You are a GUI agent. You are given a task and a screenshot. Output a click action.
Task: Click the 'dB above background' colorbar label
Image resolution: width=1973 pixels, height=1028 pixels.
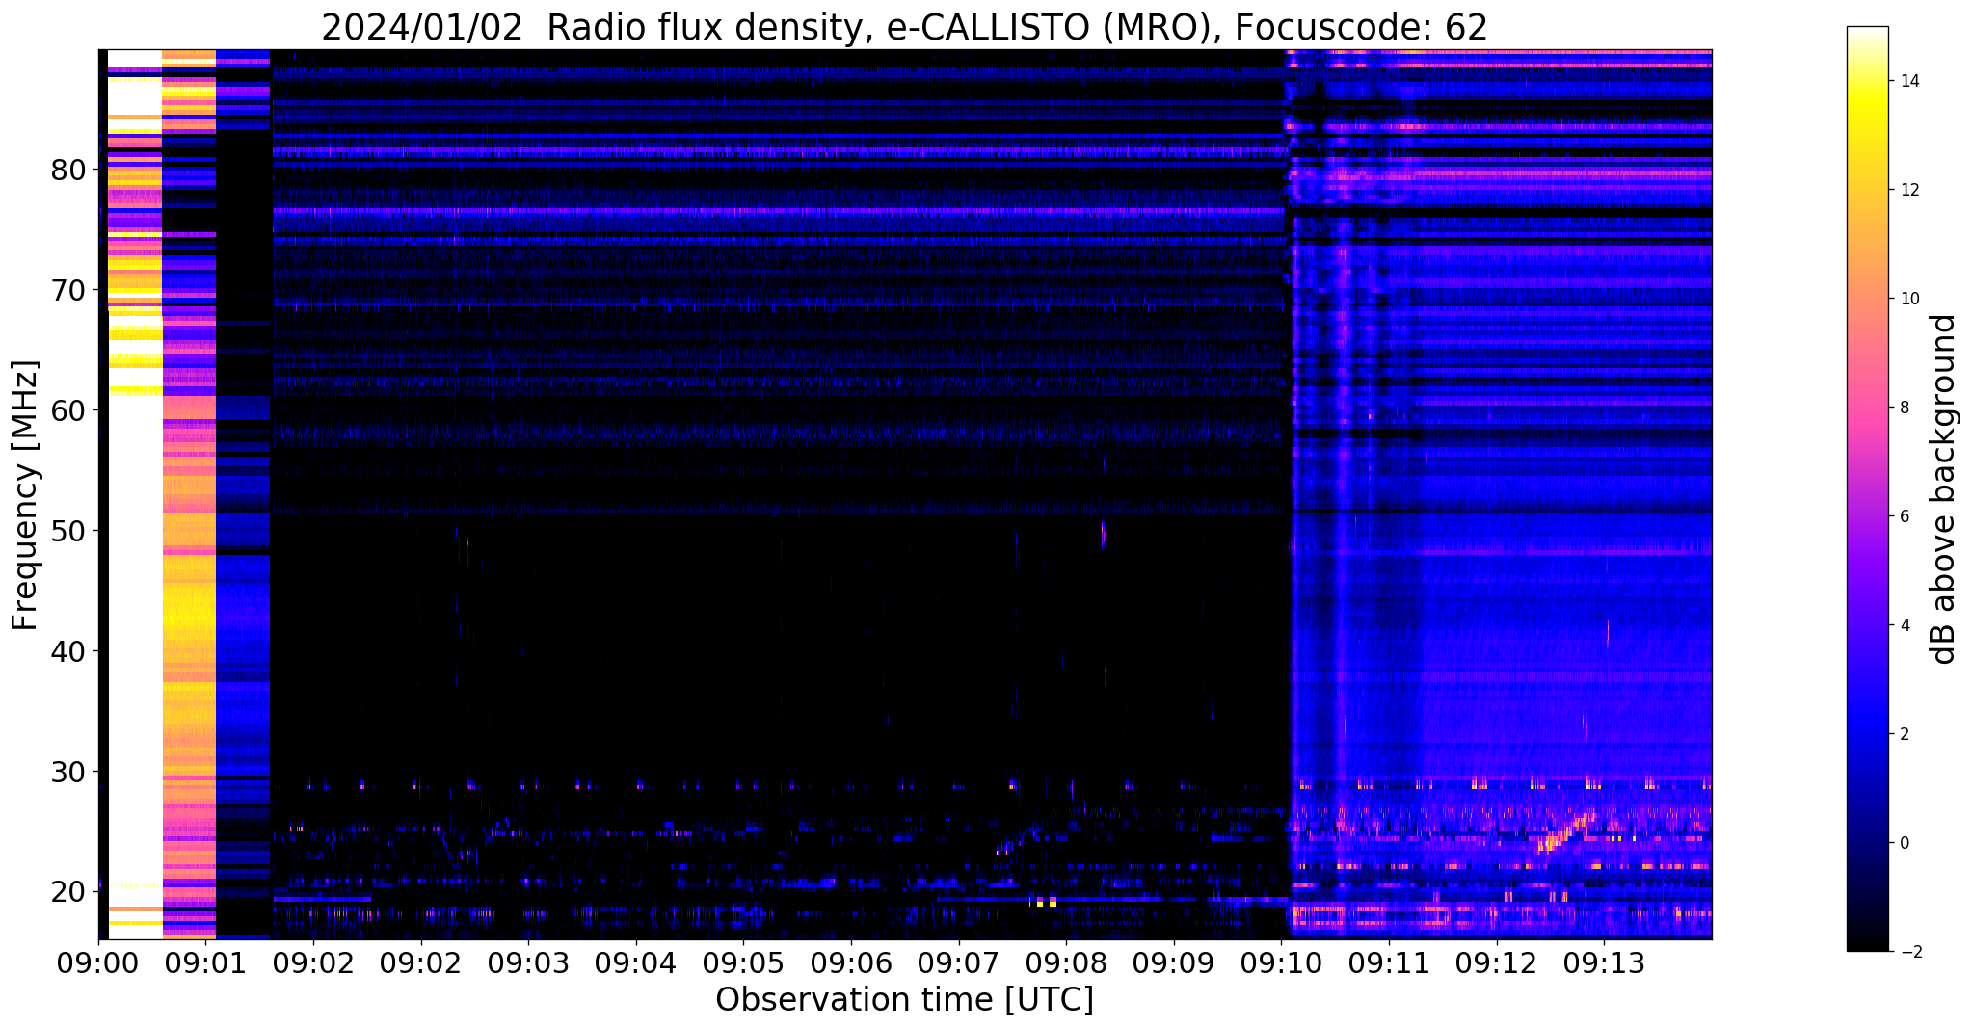tap(1943, 488)
